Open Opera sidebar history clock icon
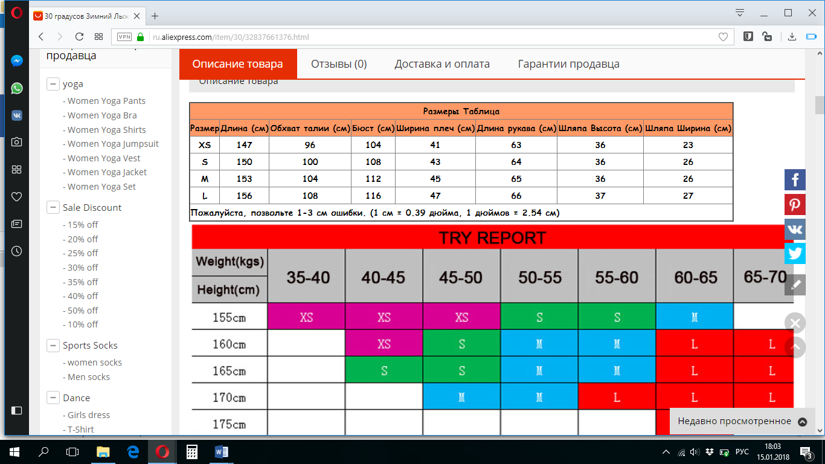Screen dimensions: 825x464 (x=16, y=251)
